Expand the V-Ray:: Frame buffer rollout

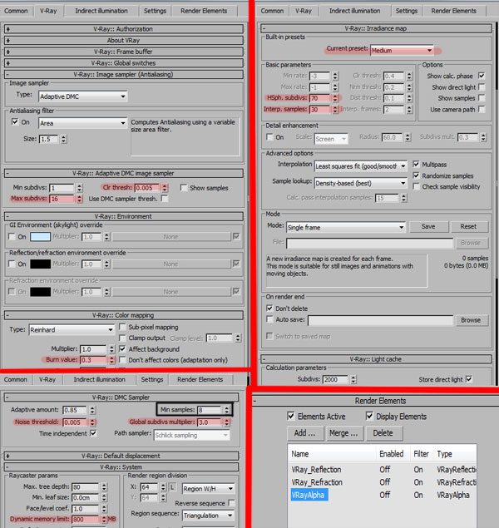(x=124, y=52)
